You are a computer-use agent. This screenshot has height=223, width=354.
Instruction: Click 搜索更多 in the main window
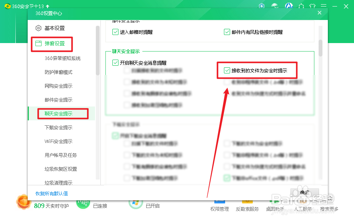point(329,209)
